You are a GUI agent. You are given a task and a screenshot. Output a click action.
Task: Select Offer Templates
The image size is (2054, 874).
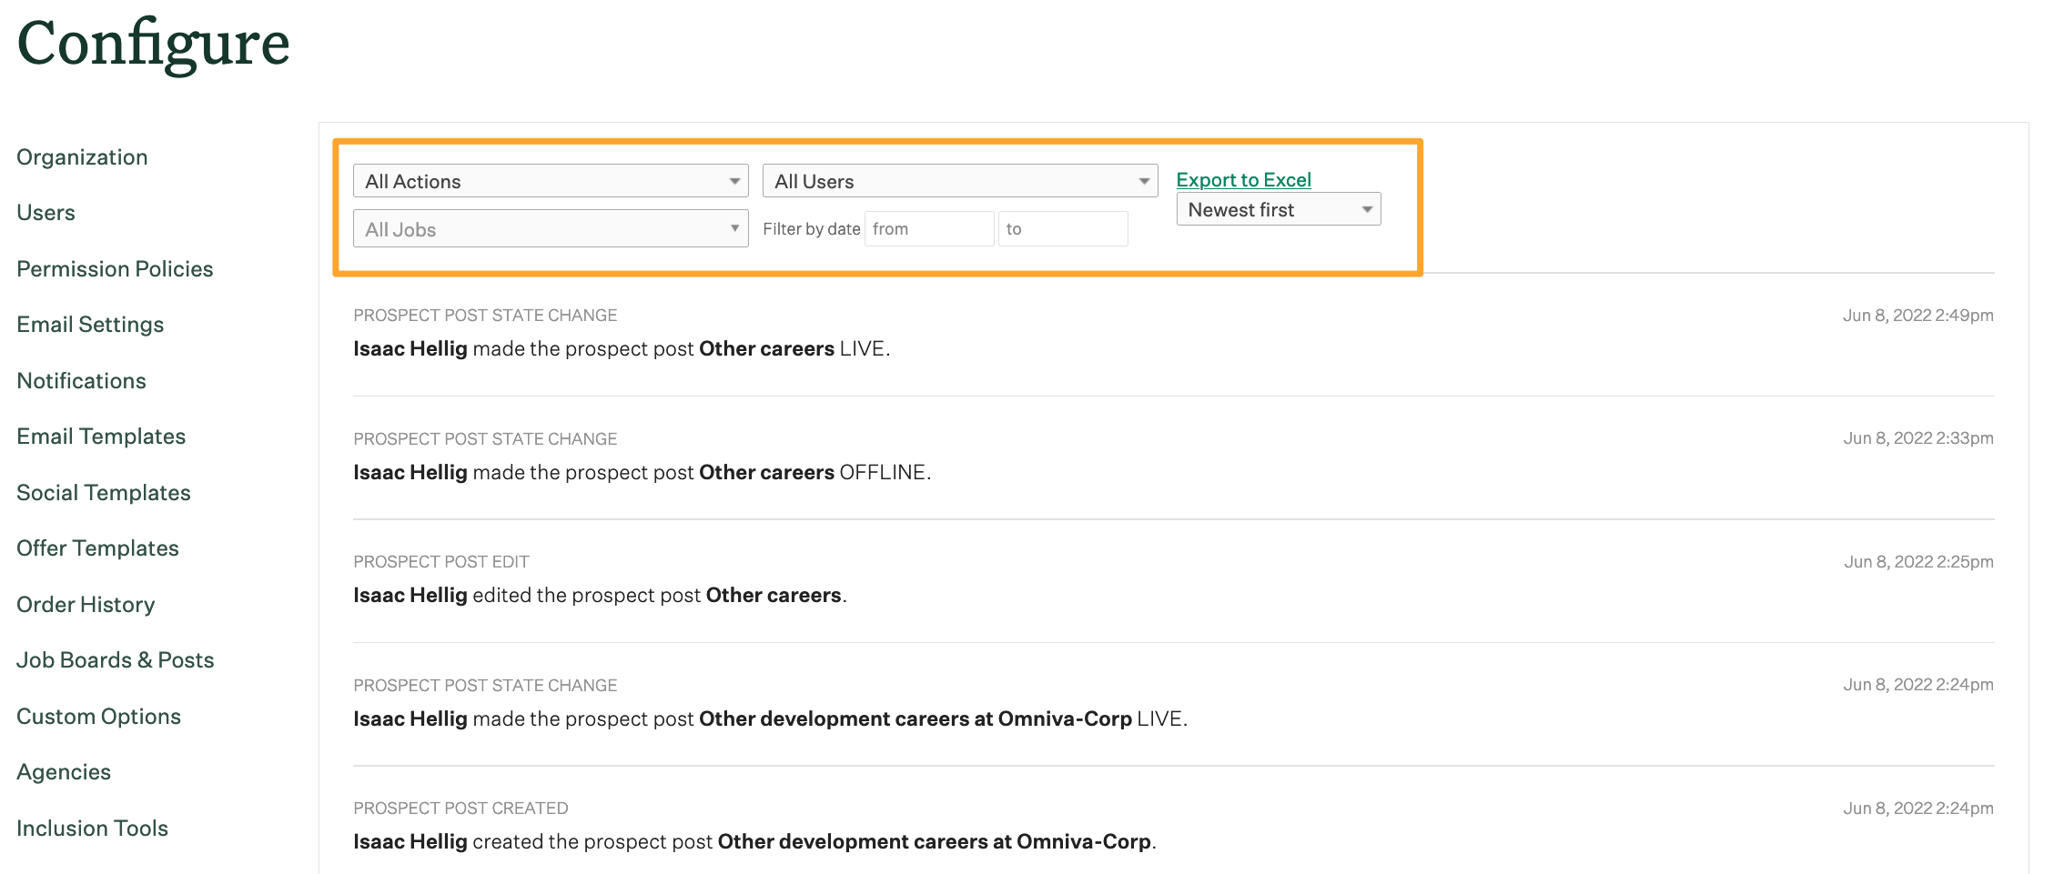(96, 548)
